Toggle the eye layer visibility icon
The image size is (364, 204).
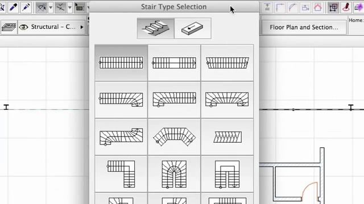(23, 27)
